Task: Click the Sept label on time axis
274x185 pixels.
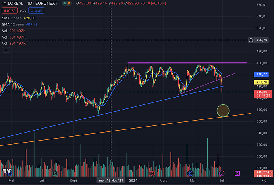Action: (x=73, y=181)
